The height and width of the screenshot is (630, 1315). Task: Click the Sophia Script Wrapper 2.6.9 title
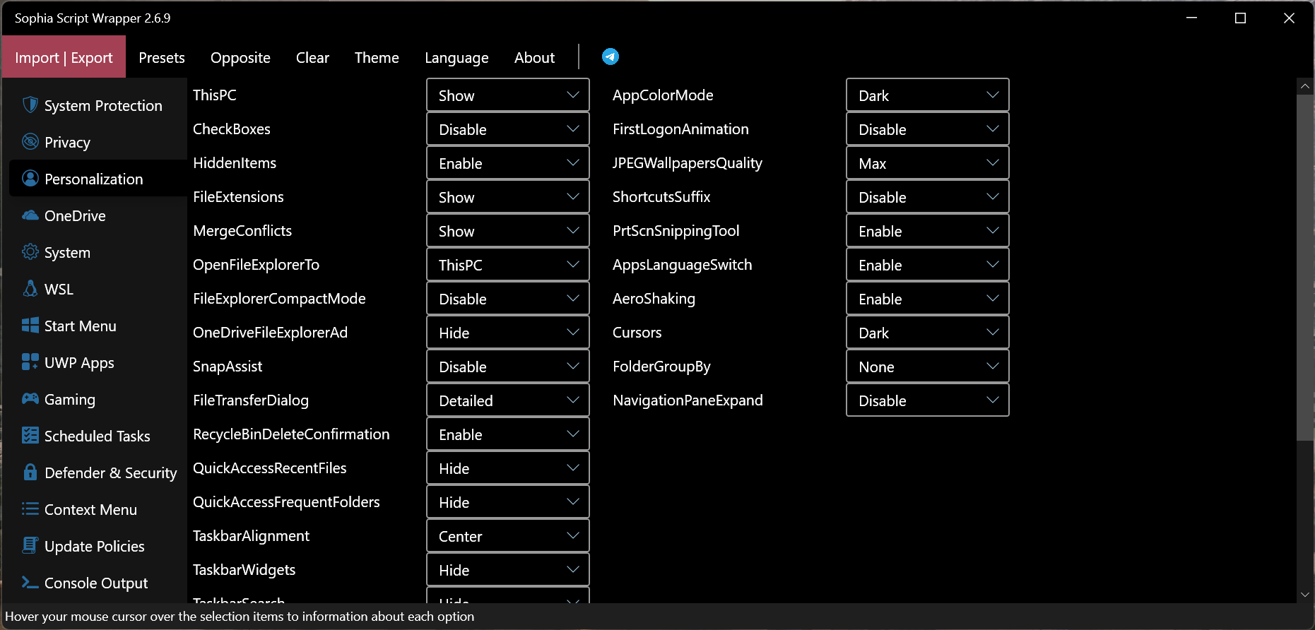pyautogui.click(x=93, y=18)
